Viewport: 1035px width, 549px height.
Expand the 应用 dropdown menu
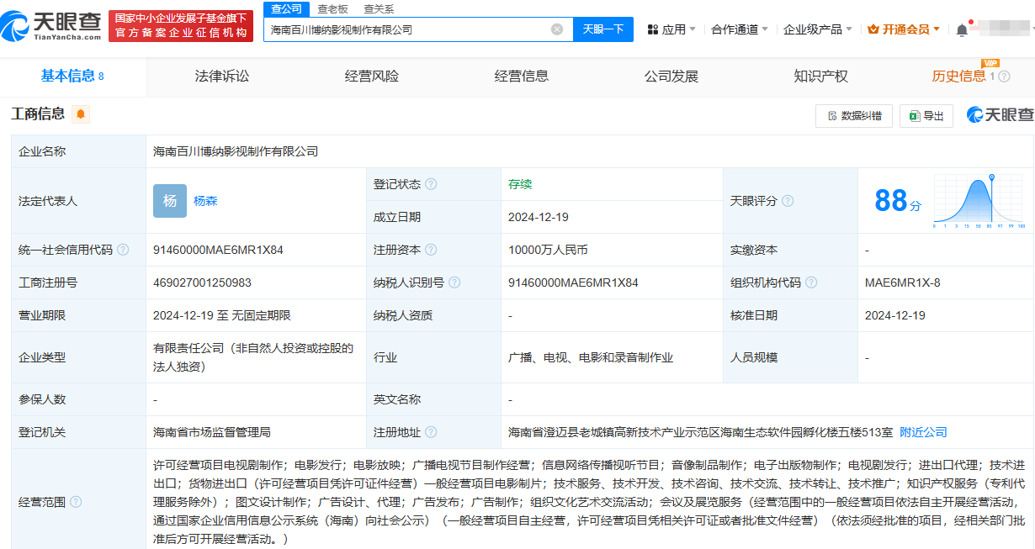pos(671,29)
